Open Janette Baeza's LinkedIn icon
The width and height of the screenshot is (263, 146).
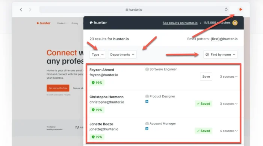147,128
